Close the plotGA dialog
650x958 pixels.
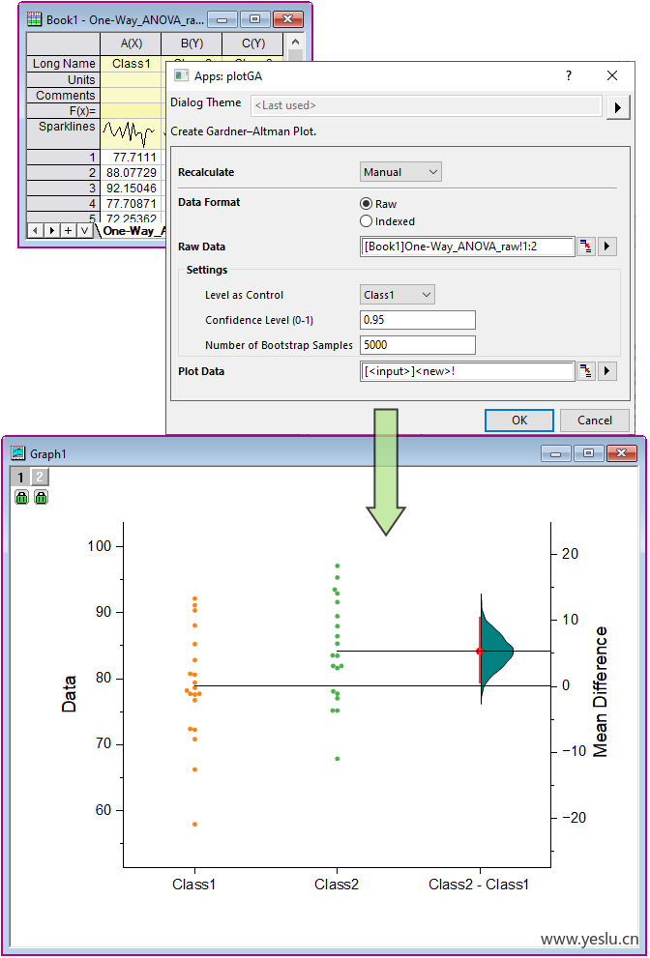click(x=612, y=75)
